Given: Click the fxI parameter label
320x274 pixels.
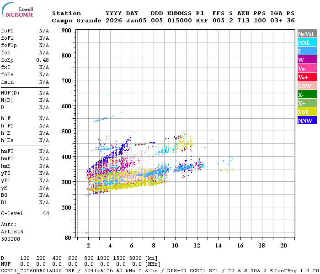Looking at the screenshot, I should point(5,67).
